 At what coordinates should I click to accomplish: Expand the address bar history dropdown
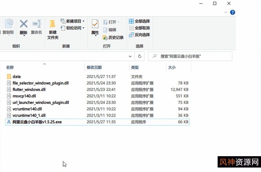tap(130, 56)
